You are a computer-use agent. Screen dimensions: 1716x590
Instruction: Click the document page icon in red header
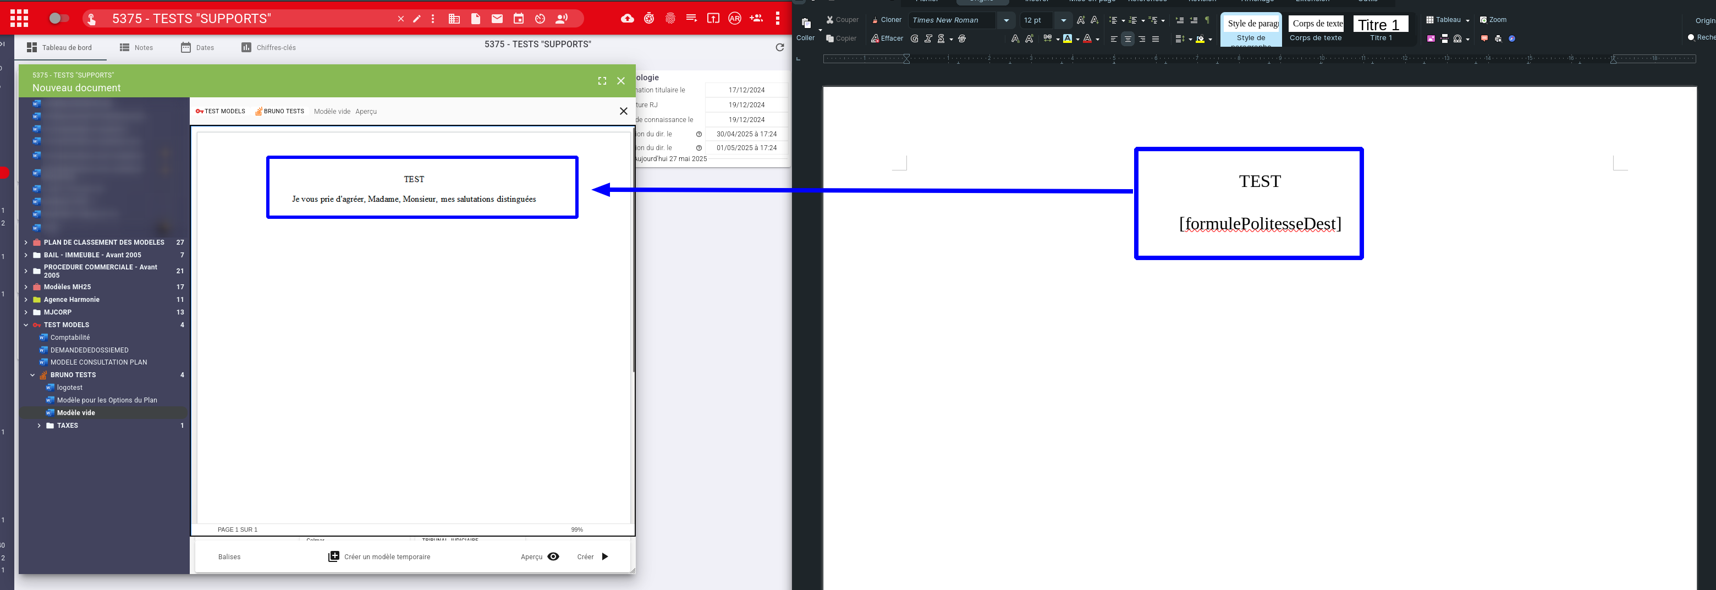pos(476,19)
